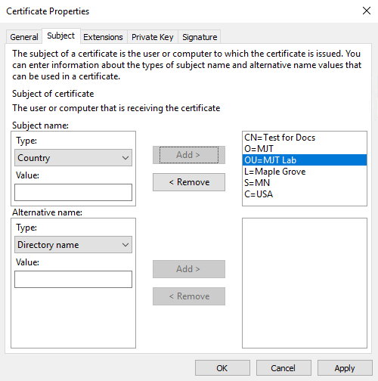Open the Subject tab
Screen dimensions: 378x381
click(x=61, y=36)
